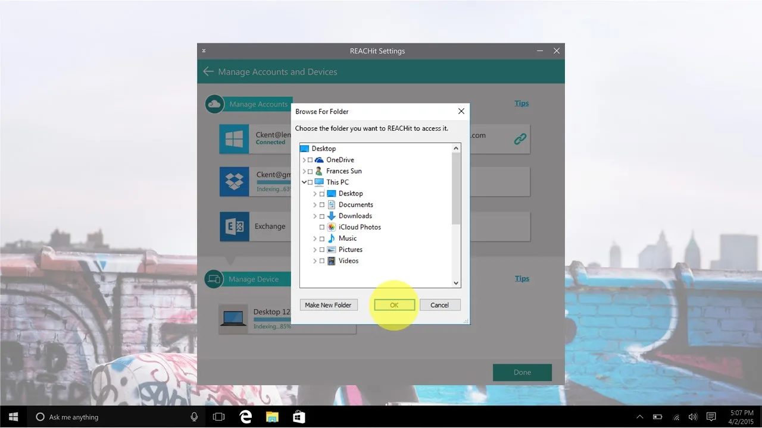The image size is (762, 428).
Task: Show hidden tray icons chevron
Action: pos(640,417)
